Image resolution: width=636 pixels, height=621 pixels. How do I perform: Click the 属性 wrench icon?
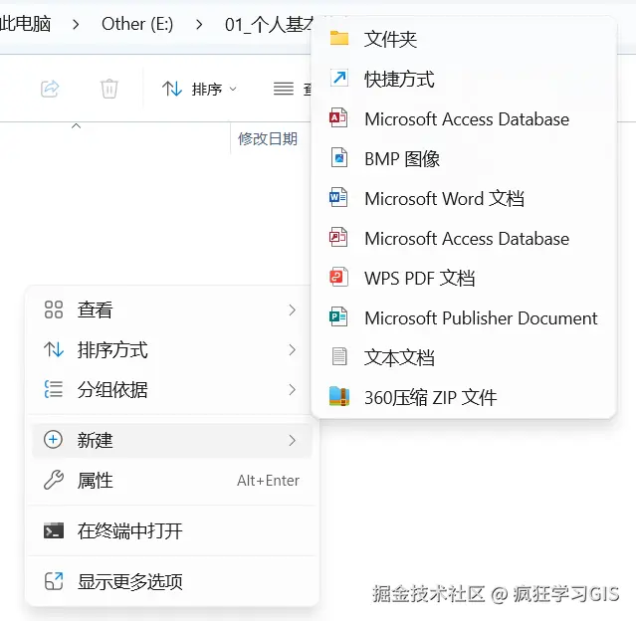(x=54, y=480)
